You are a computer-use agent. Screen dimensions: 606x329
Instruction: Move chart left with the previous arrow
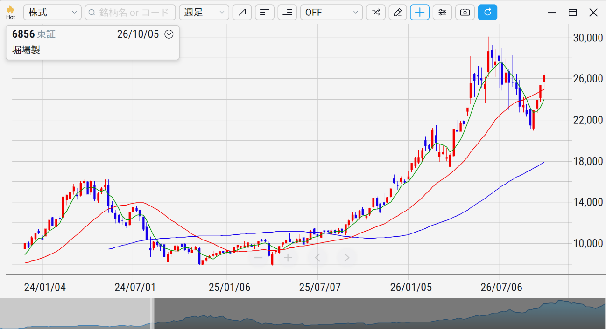tap(317, 258)
